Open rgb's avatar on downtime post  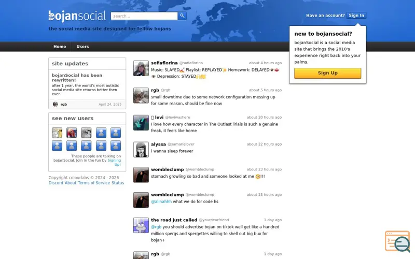click(141, 95)
